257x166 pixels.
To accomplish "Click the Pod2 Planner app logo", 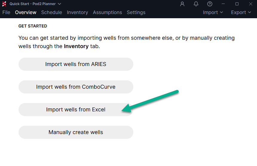I will click(x=4, y=4).
